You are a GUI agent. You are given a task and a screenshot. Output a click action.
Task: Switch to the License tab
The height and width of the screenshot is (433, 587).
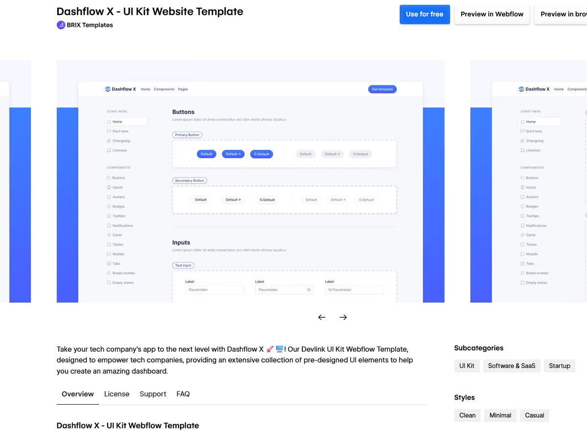tap(116, 394)
